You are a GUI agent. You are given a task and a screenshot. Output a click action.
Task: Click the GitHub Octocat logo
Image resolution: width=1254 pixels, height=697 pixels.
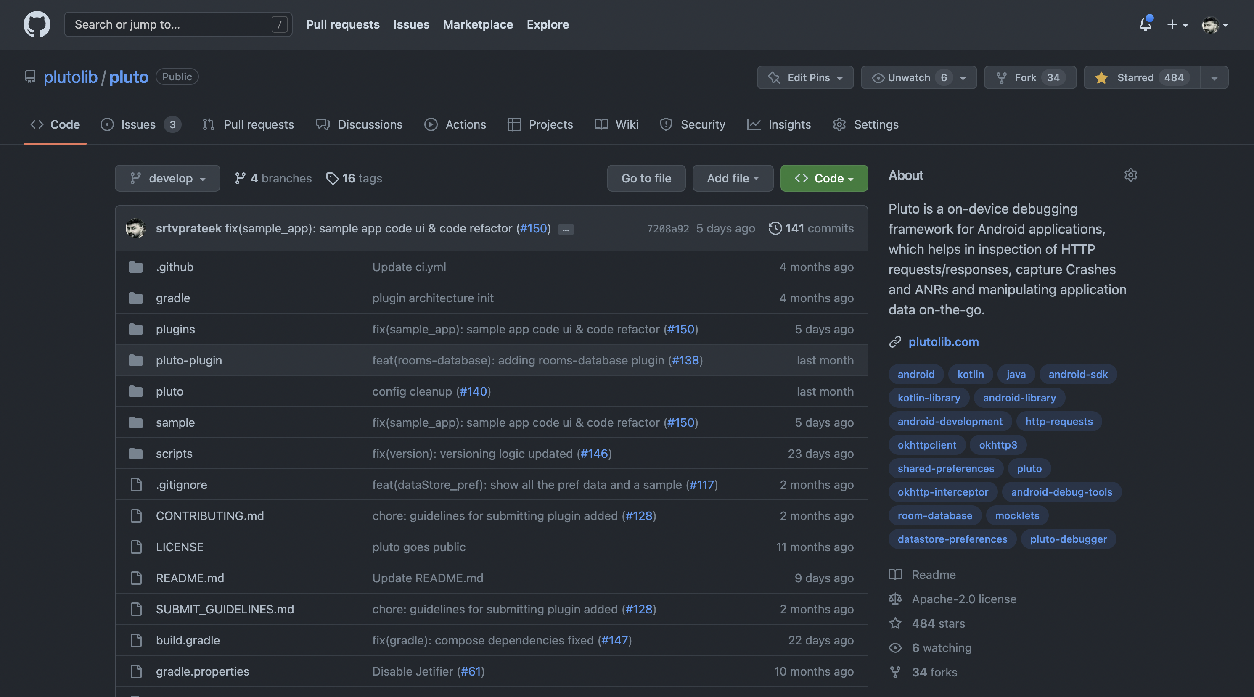tap(37, 24)
